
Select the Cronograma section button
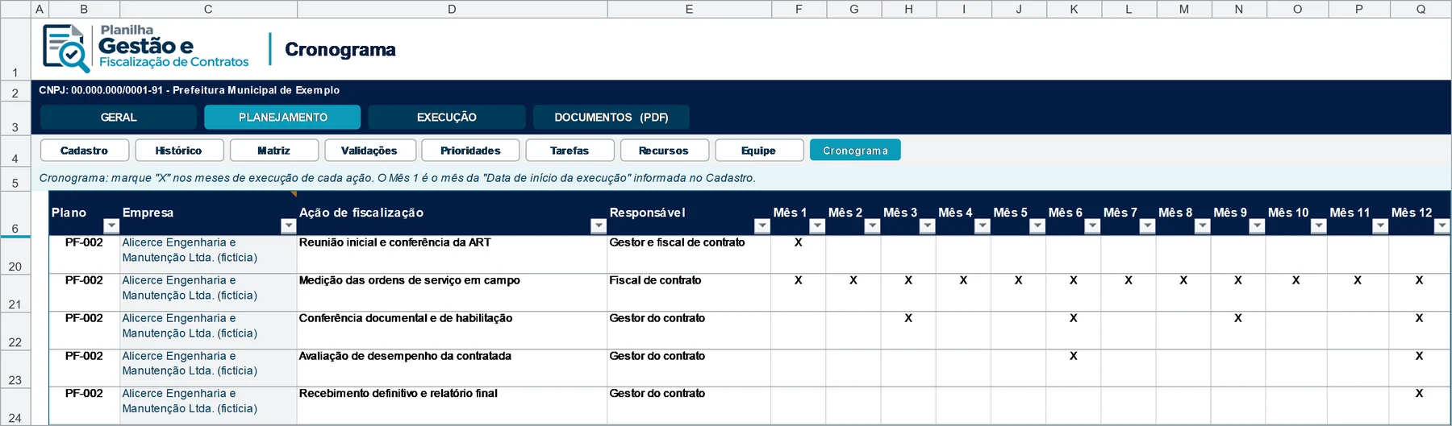pyautogui.click(x=855, y=151)
